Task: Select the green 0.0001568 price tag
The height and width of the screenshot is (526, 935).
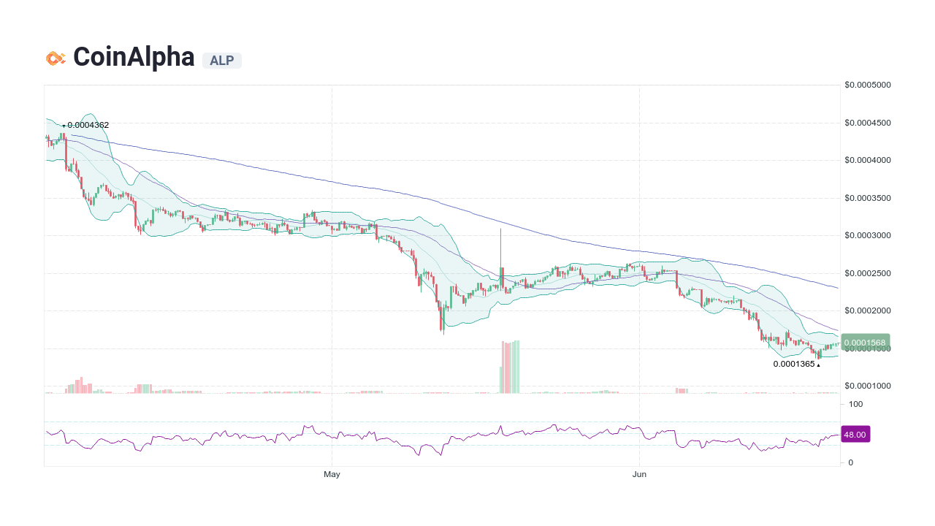Action: click(864, 341)
